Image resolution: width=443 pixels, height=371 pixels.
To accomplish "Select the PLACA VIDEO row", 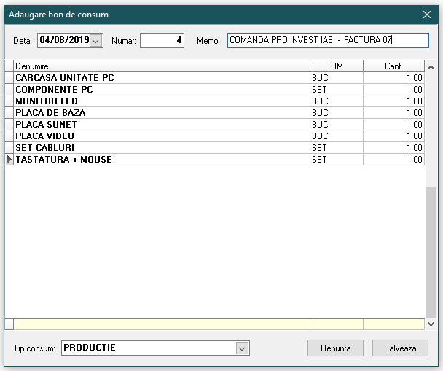I will (162, 136).
